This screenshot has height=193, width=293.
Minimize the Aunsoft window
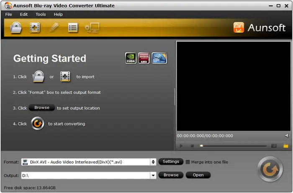click(x=270, y=6)
